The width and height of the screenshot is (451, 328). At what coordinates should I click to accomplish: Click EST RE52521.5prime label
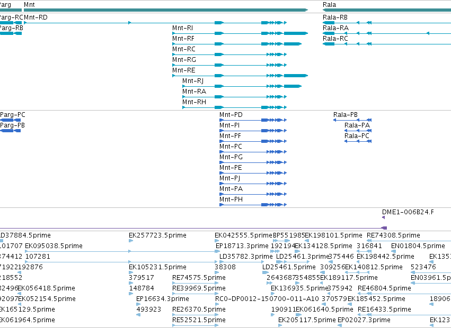tap(199, 320)
